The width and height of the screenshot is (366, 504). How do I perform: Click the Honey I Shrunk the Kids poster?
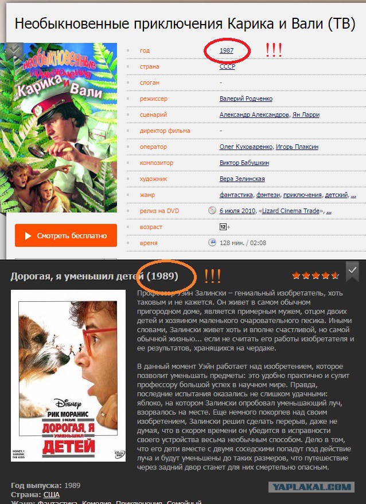click(x=68, y=376)
